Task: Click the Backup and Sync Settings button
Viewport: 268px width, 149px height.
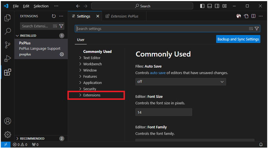Action: point(238,39)
